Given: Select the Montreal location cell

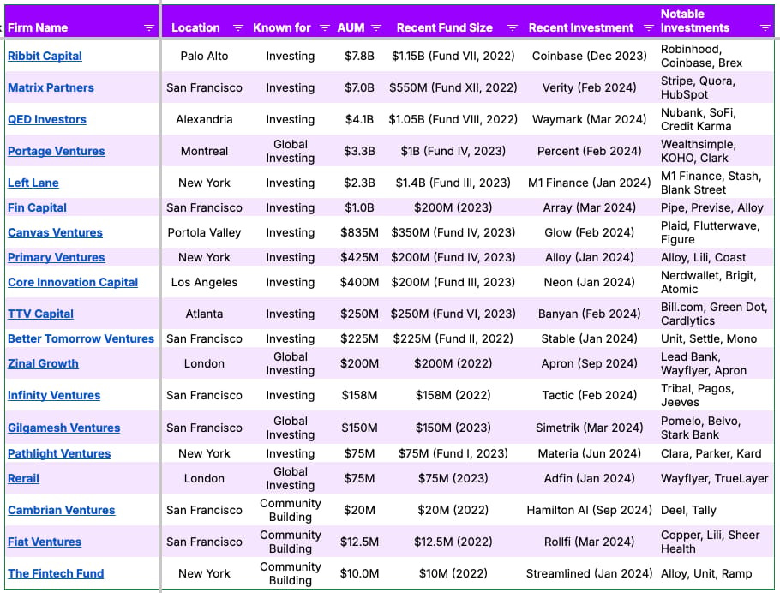Looking at the screenshot, I should pos(205,151).
